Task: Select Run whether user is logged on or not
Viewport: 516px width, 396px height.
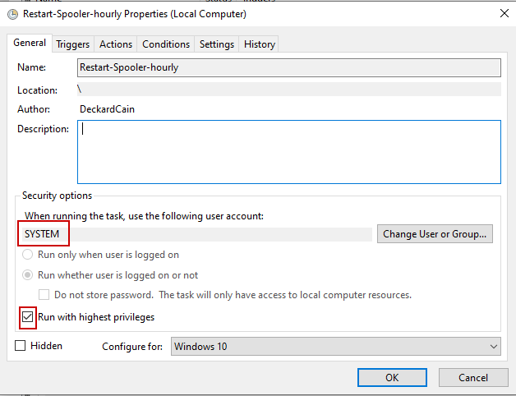Action: 28,275
